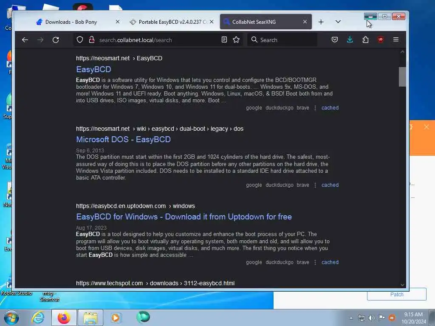Go back to the previous page

coord(25,40)
